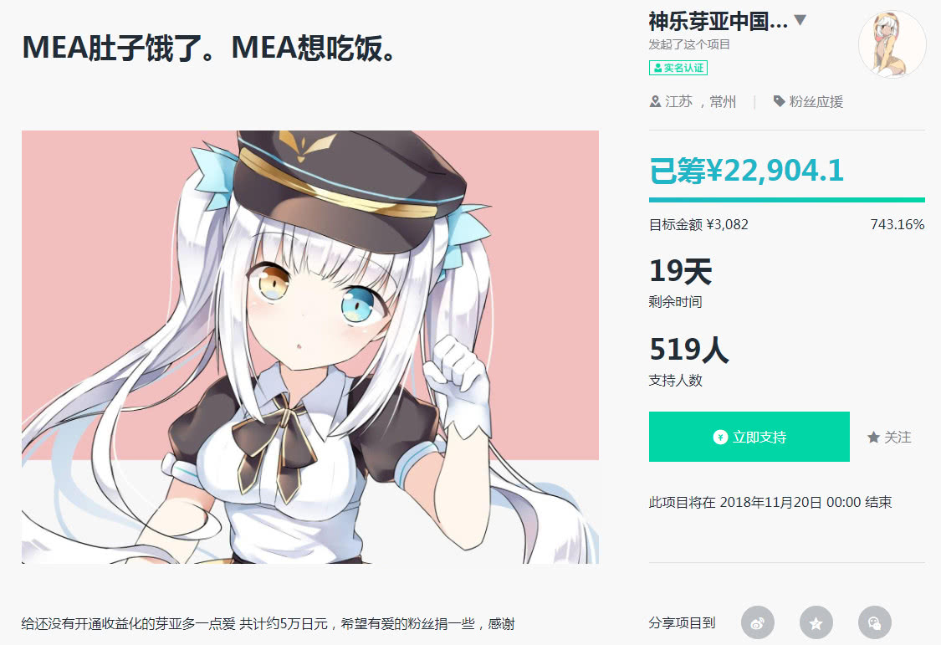Click the yen icon in 立即支持
Viewport: 941px width, 645px height.
click(x=720, y=437)
